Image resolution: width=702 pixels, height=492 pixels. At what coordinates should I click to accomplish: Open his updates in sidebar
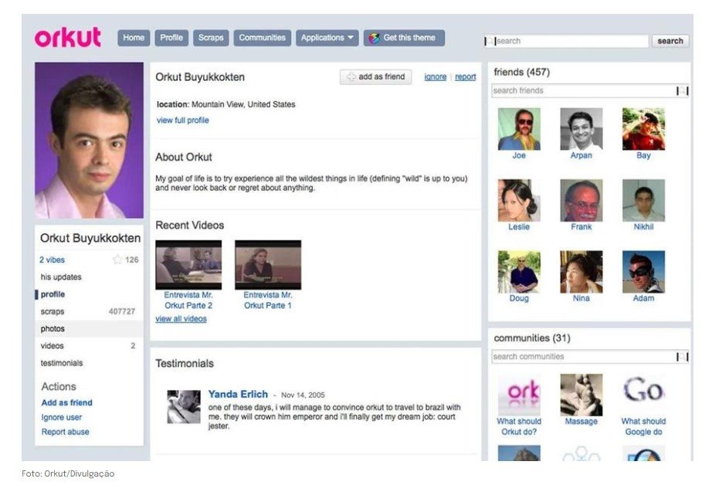(x=61, y=277)
